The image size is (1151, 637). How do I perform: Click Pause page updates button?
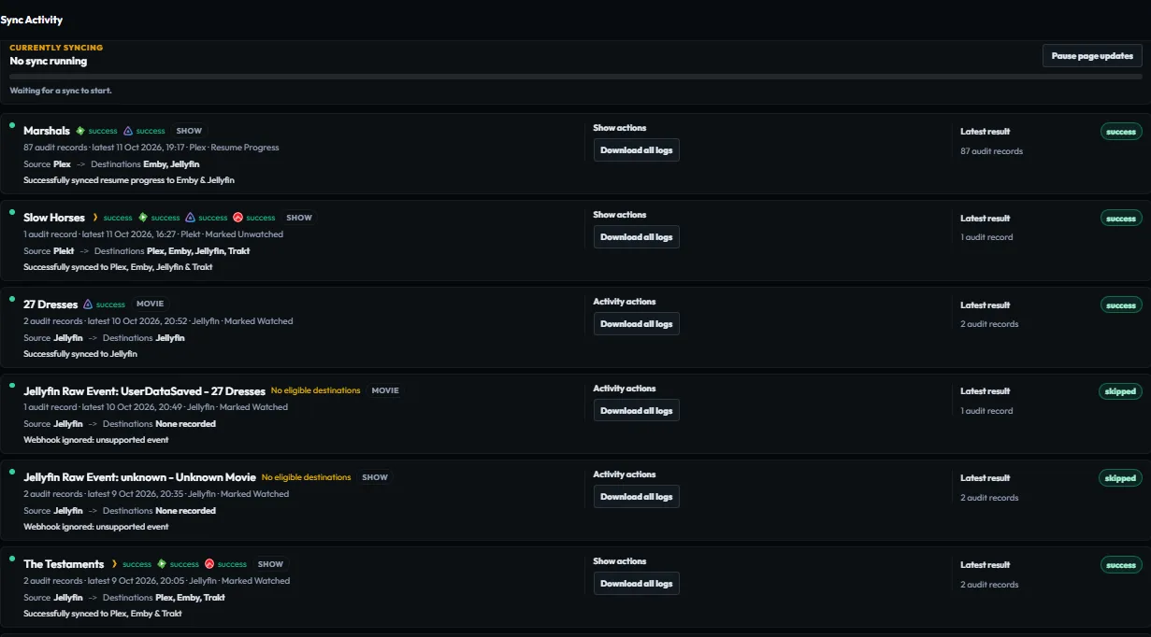click(x=1092, y=56)
